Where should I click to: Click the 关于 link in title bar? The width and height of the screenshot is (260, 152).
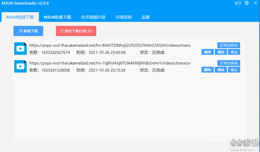tap(238, 3)
